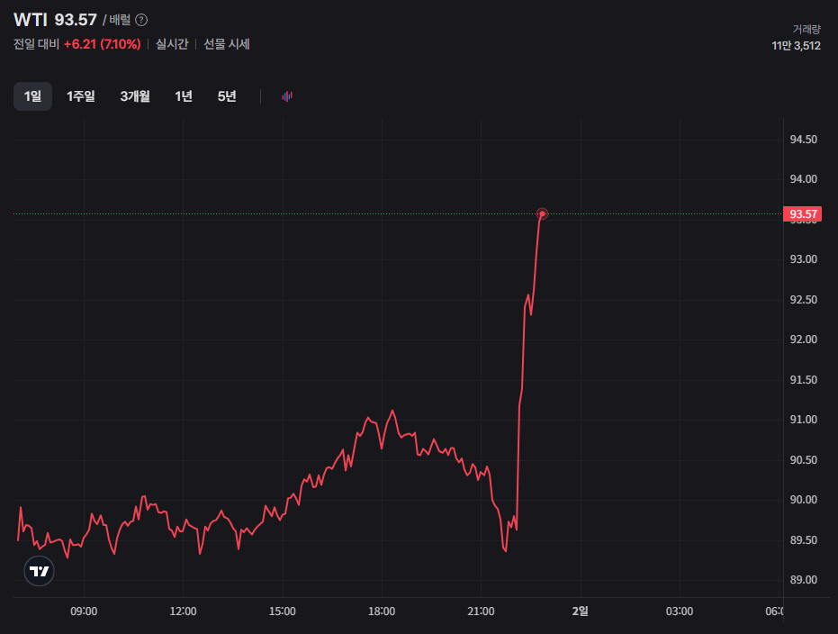Click the 03:00 time axis label
The height and width of the screenshot is (634, 838).
[680, 611]
